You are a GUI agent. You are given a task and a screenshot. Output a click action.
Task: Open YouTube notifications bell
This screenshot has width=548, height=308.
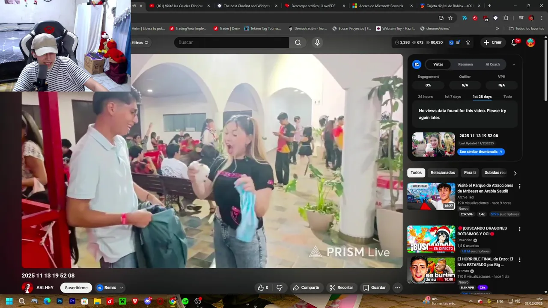point(515,42)
